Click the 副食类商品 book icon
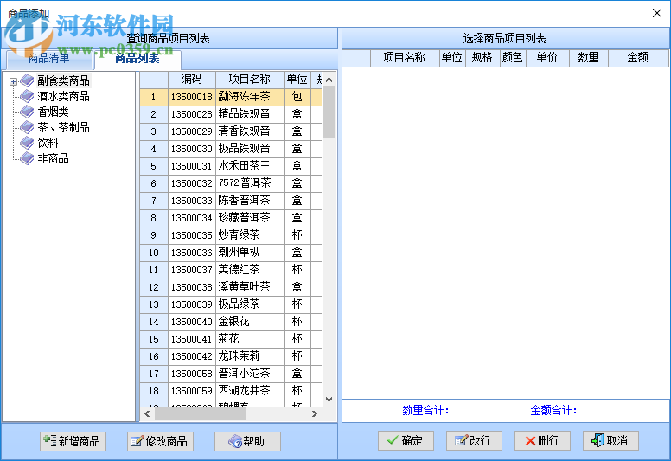 tap(27, 80)
